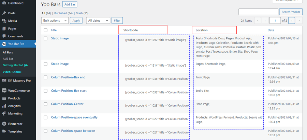Check the Colum Position-flex start checkbox
The image size is (307, 140).
[45, 91]
